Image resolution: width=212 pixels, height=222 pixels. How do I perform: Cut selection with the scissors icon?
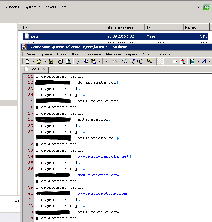click(x=78, y=62)
